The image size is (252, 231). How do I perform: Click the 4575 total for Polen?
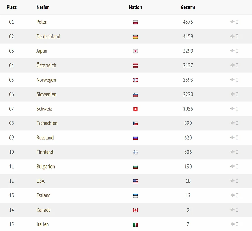coord(188,22)
